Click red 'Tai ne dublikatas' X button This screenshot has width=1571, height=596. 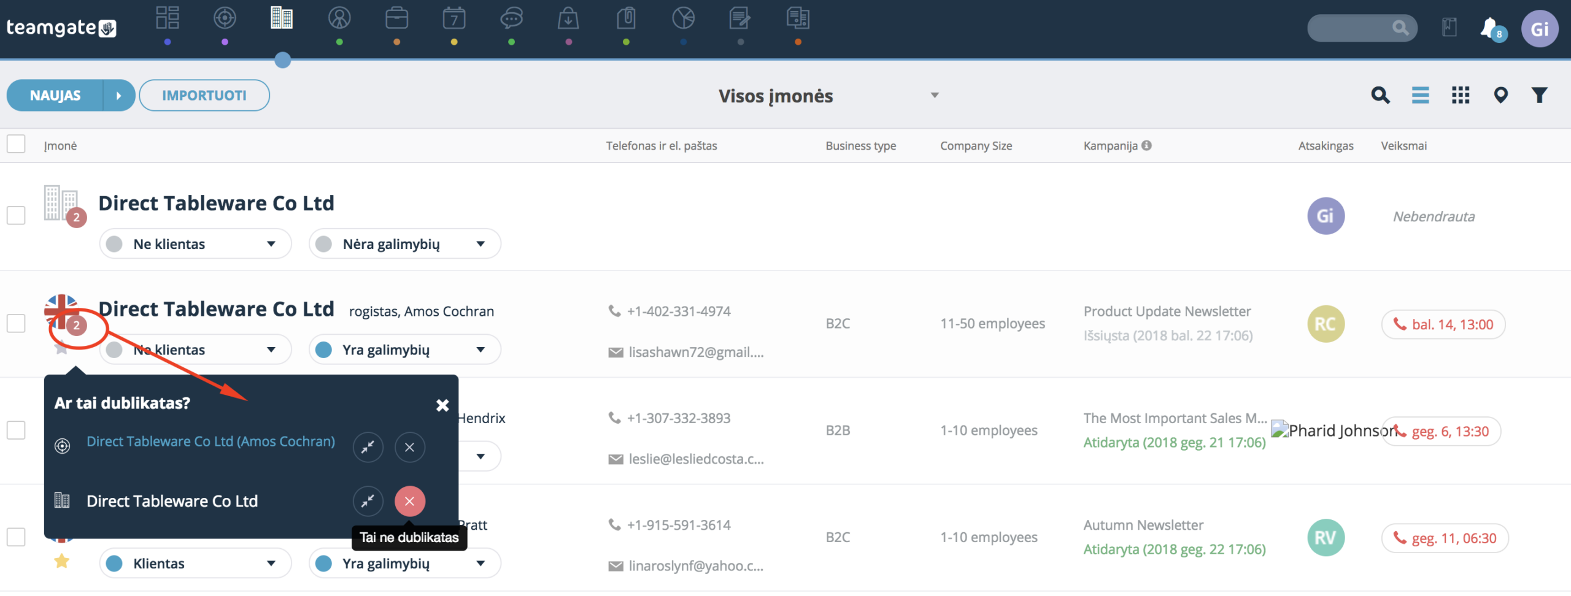pos(409,501)
